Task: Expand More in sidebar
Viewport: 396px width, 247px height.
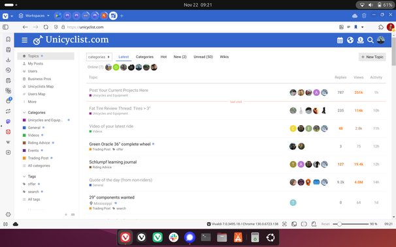Action: (x=32, y=102)
